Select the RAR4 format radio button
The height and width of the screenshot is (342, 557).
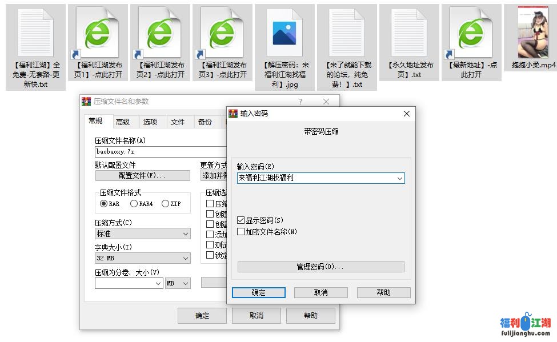click(134, 204)
